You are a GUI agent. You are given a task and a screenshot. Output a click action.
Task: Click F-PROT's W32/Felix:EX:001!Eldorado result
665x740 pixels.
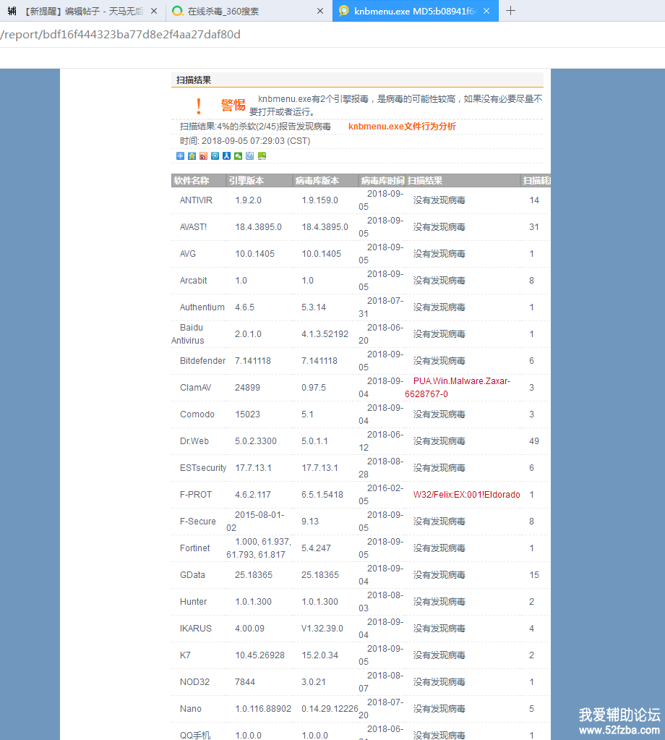[x=466, y=495]
